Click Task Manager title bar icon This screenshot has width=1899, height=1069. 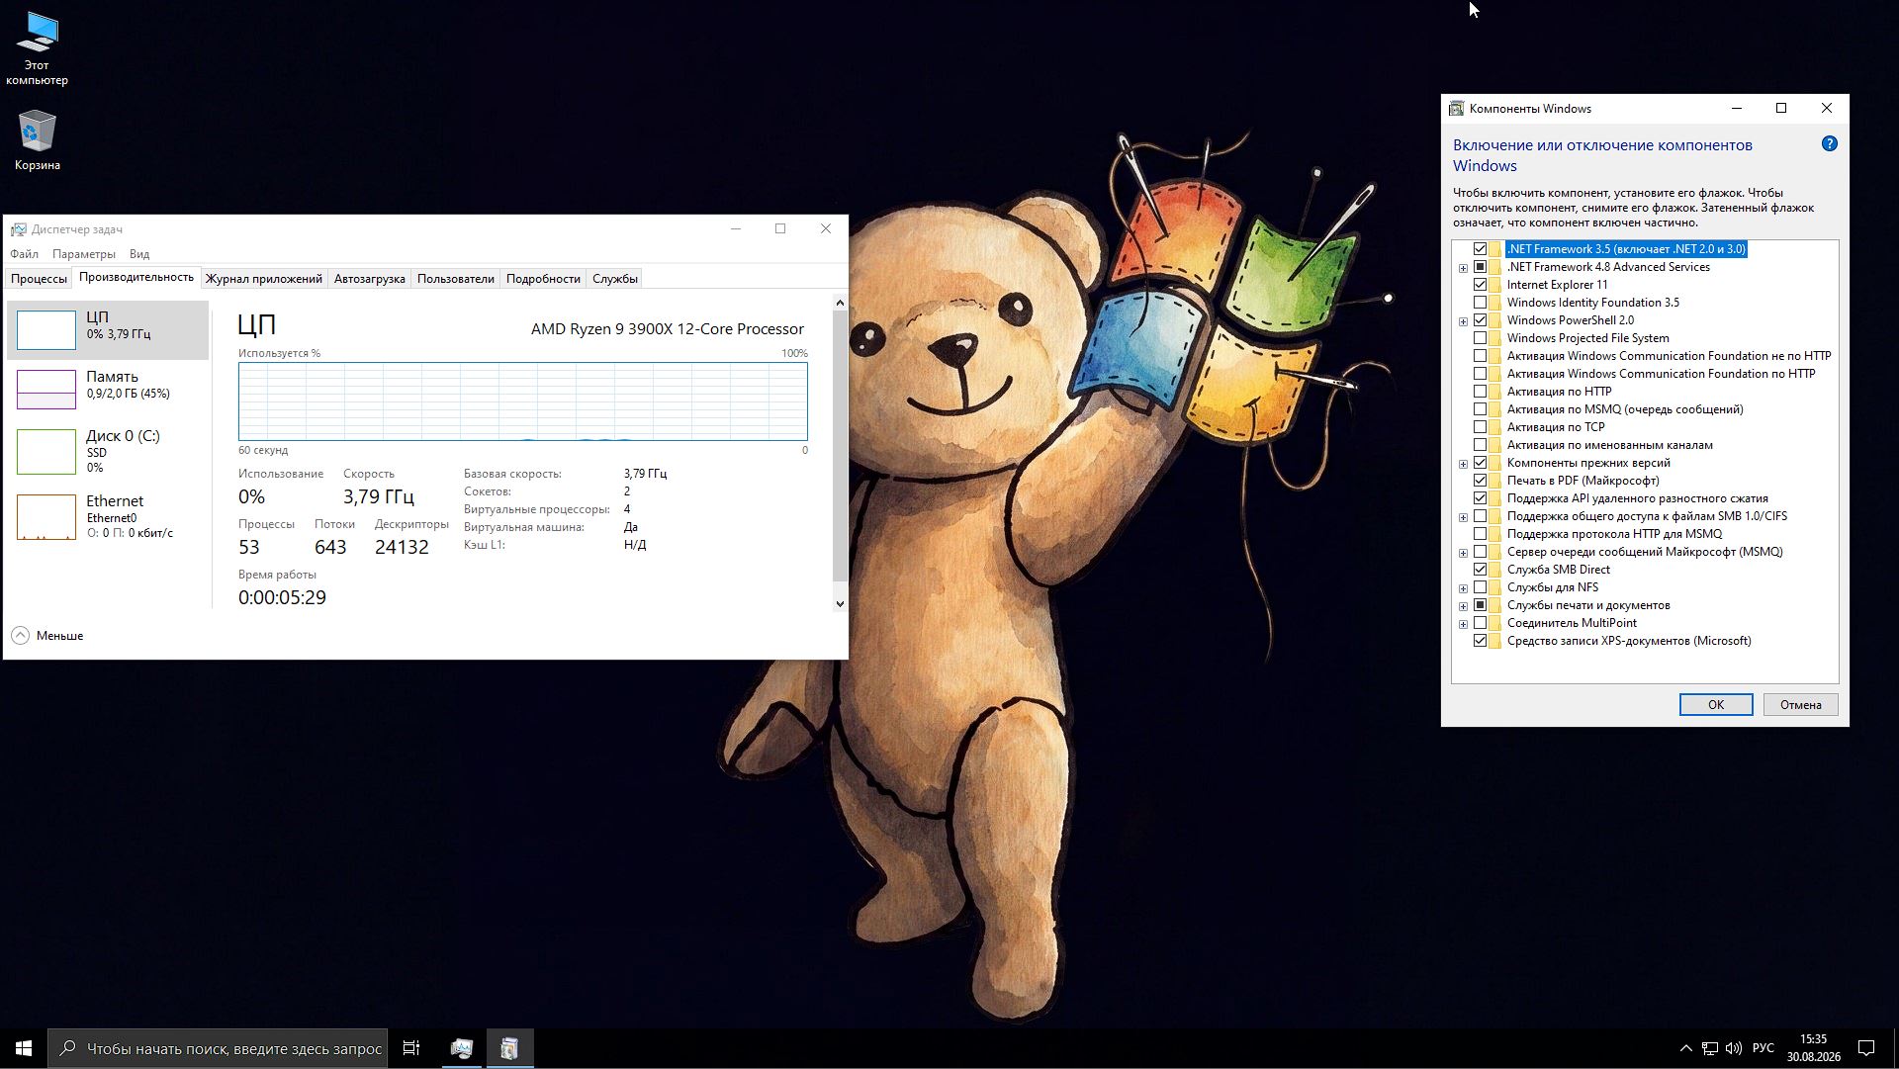pos(18,229)
